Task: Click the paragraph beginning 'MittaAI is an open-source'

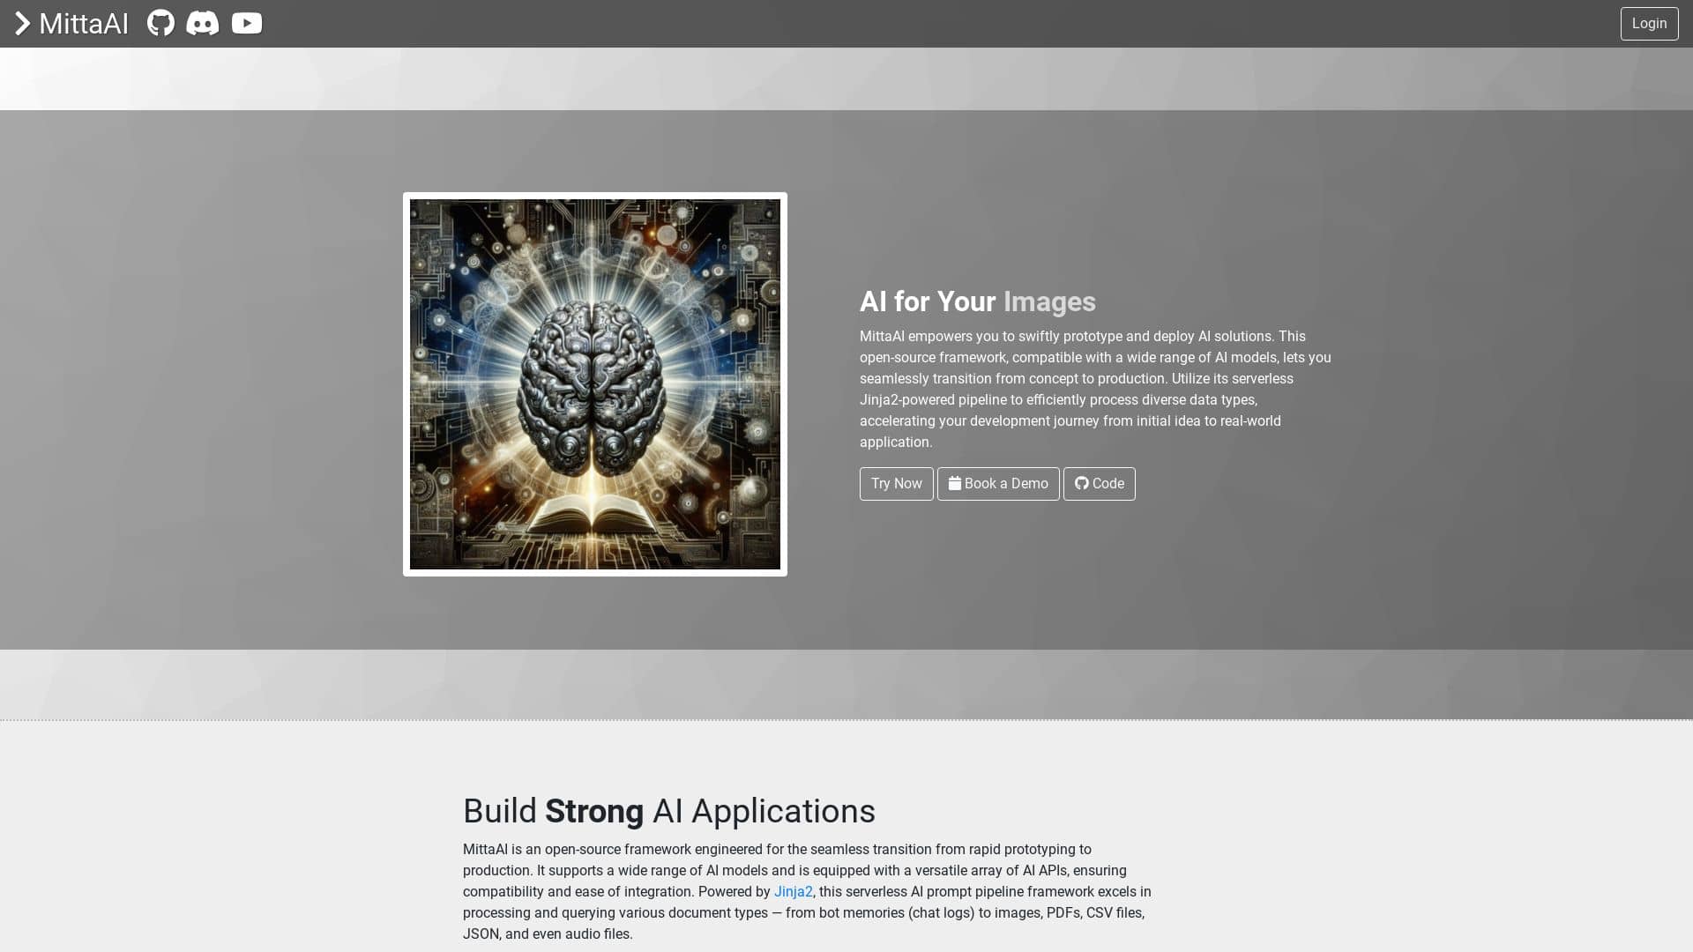Action: pyautogui.click(x=809, y=892)
